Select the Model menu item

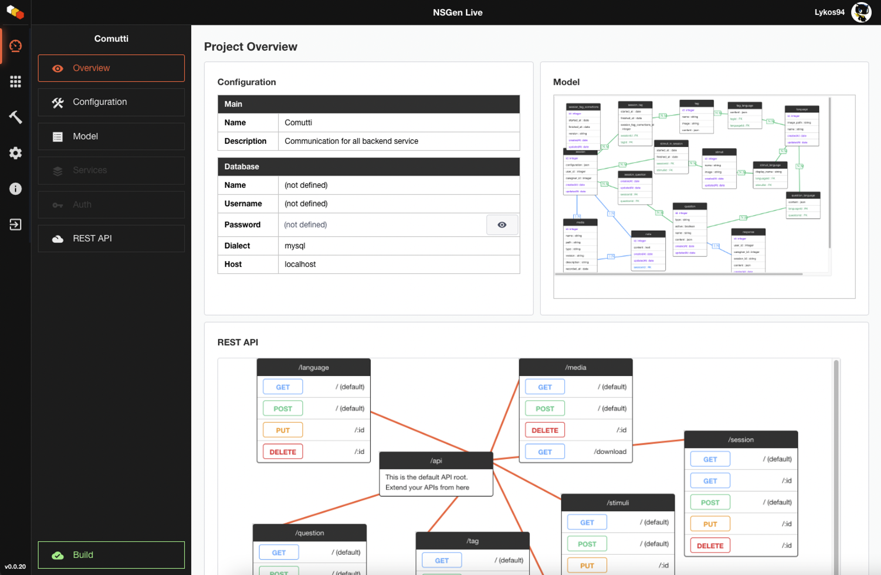(111, 136)
